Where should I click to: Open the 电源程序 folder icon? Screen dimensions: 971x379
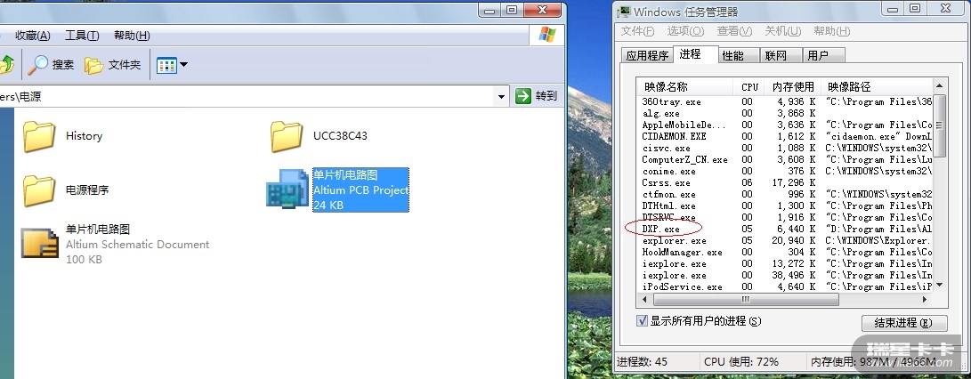[x=39, y=190]
